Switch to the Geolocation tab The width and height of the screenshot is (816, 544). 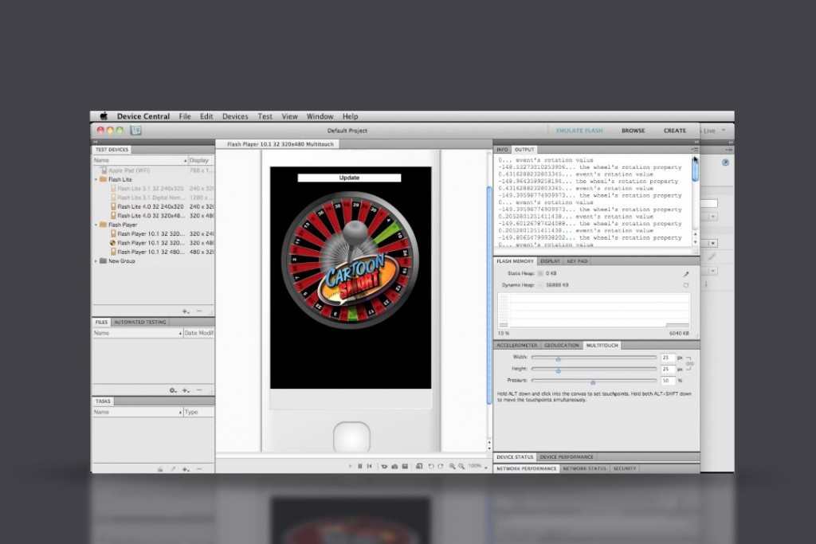(561, 345)
